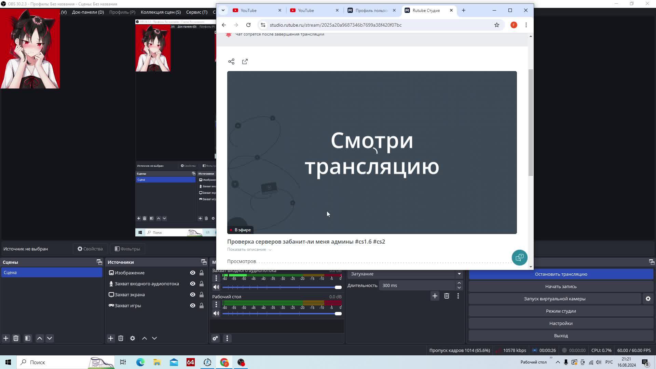Pop out the Sources dock panel
The image size is (656, 369).
pos(204,262)
